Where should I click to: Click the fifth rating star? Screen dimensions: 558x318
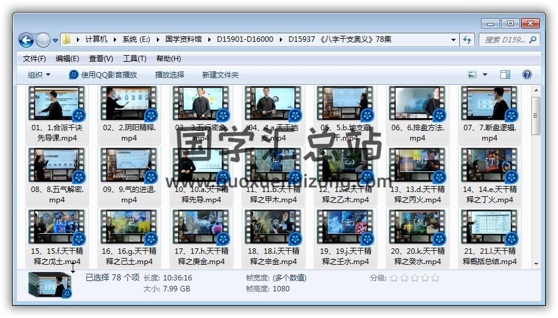coord(435,278)
